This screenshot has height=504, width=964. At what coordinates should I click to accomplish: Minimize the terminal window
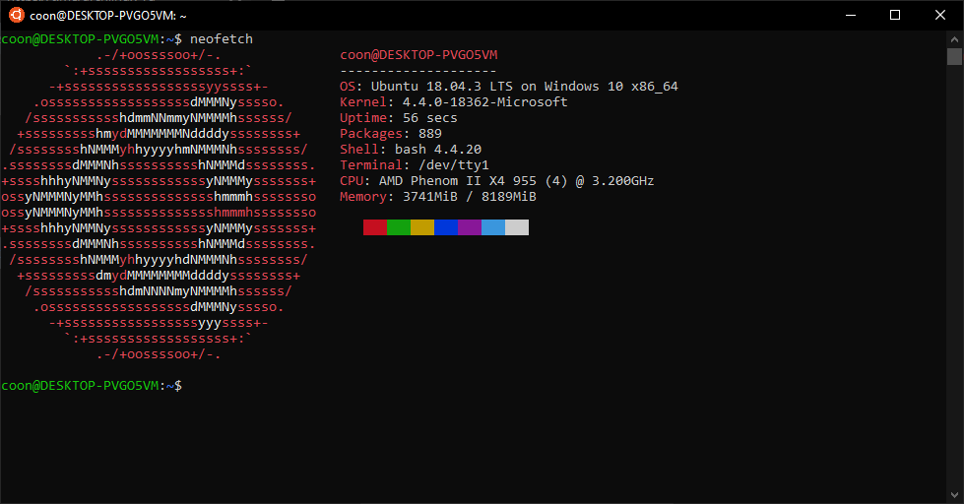[851, 15]
